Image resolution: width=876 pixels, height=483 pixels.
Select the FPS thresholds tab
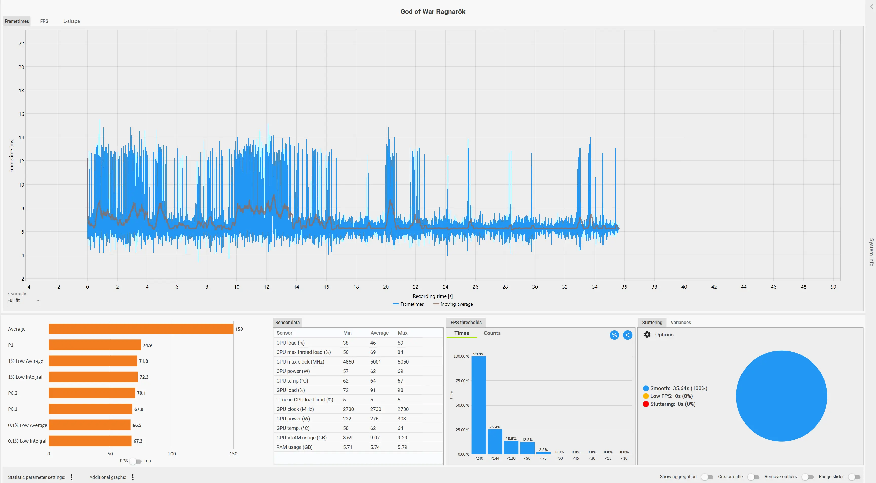[x=466, y=322]
